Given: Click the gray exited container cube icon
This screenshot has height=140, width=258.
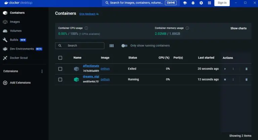Looking at the screenshot, I should coord(76,69).
